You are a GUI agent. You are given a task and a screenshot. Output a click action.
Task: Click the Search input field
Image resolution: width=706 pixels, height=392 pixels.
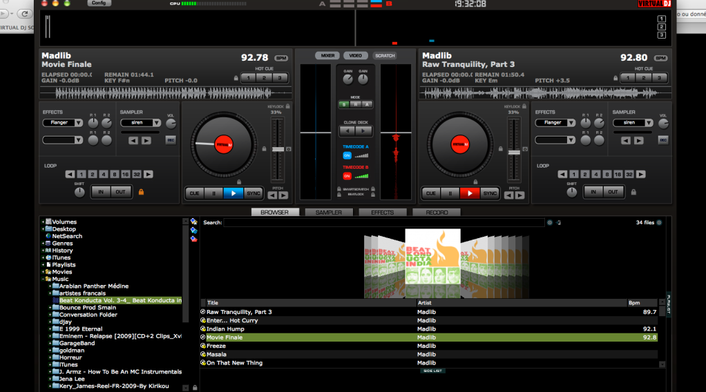(384, 222)
